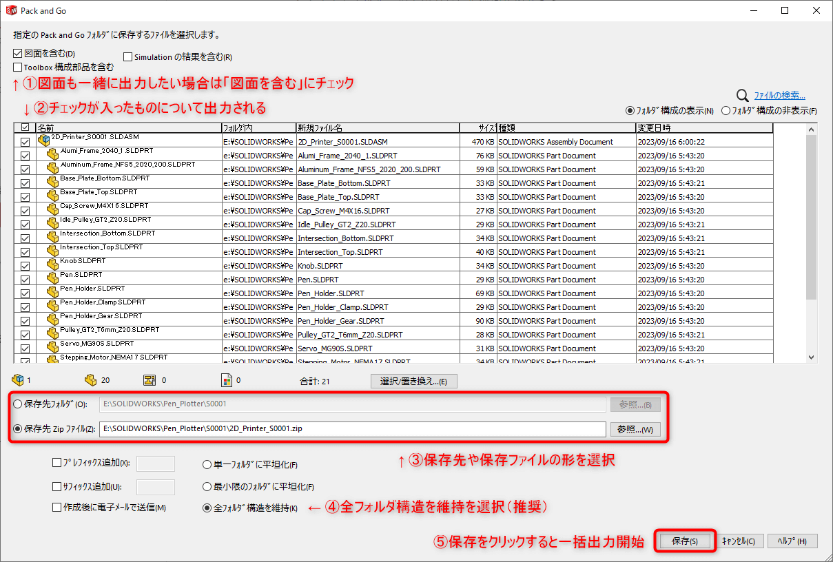Image resolution: width=833 pixels, height=562 pixels.
Task: Click the scrollbar down arrow in file list
Action: point(811,357)
